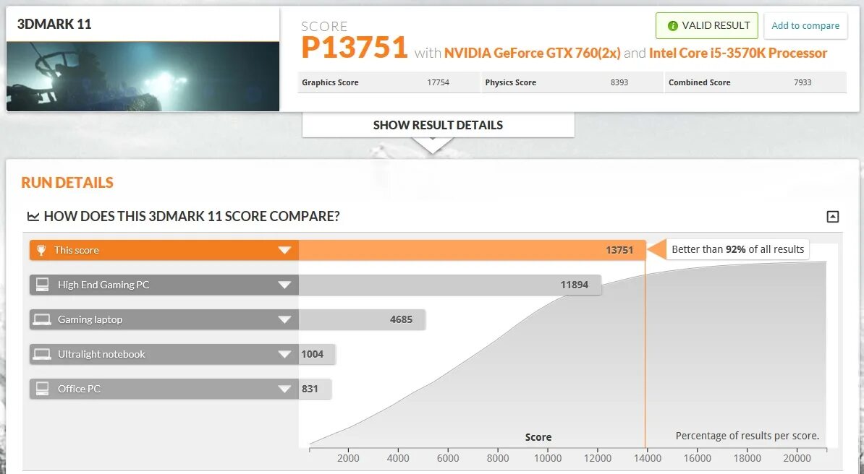Click the Ultralight notebook device icon
Screen dimensions: 864x474
[x=42, y=353]
